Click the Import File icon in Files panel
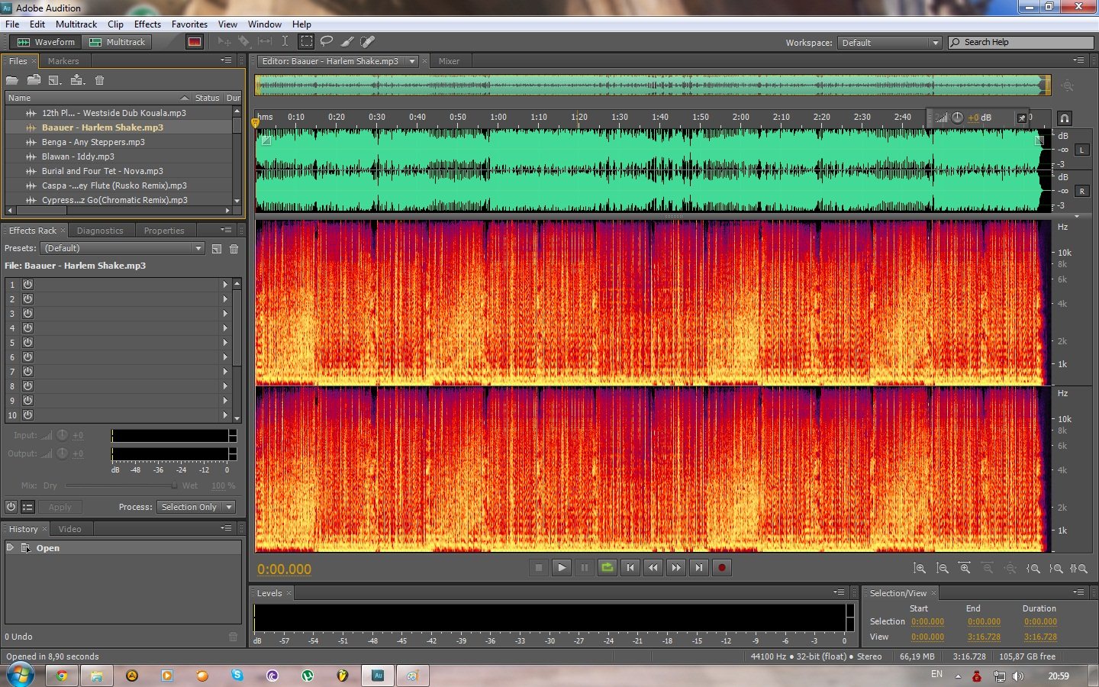This screenshot has width=1099, height=687. (34, 80)
